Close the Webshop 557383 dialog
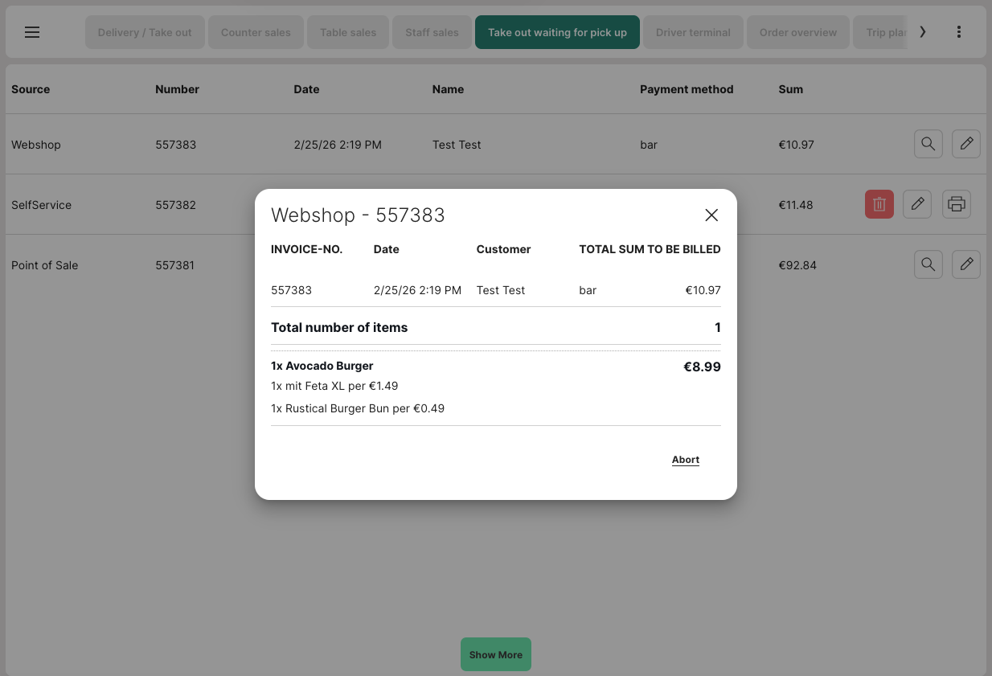The width and height of the screenshot is (992, 676). [x=711, y=215]
